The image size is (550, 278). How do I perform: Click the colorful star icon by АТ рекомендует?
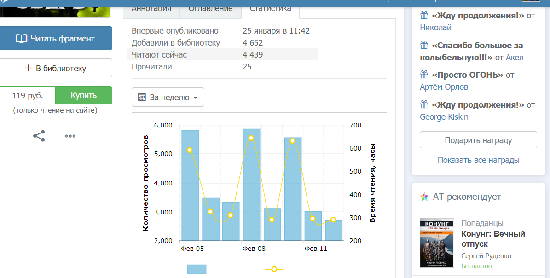click(424, 197)
